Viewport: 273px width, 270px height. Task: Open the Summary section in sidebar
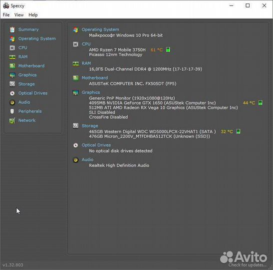[28, 29]
